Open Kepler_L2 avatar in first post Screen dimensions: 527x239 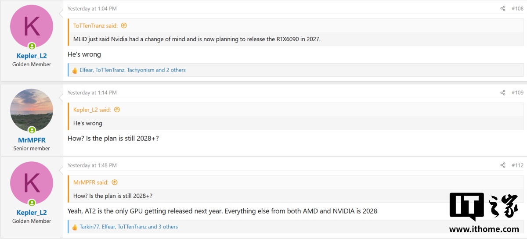point(32,26)
